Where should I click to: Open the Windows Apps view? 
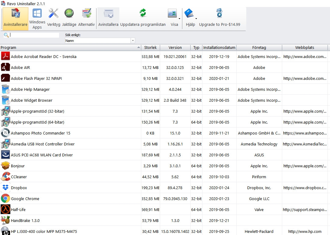click(37, 19)
